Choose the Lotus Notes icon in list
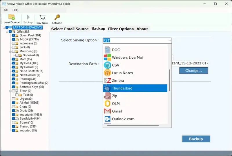Screen dimensions: 232x156 pyautogui.click(x=108, y=73)
